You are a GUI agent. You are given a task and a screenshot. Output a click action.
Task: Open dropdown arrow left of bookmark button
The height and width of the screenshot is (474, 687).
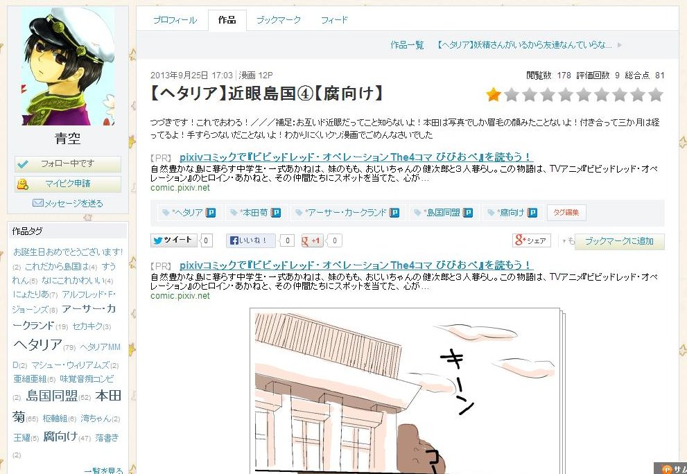564,241
